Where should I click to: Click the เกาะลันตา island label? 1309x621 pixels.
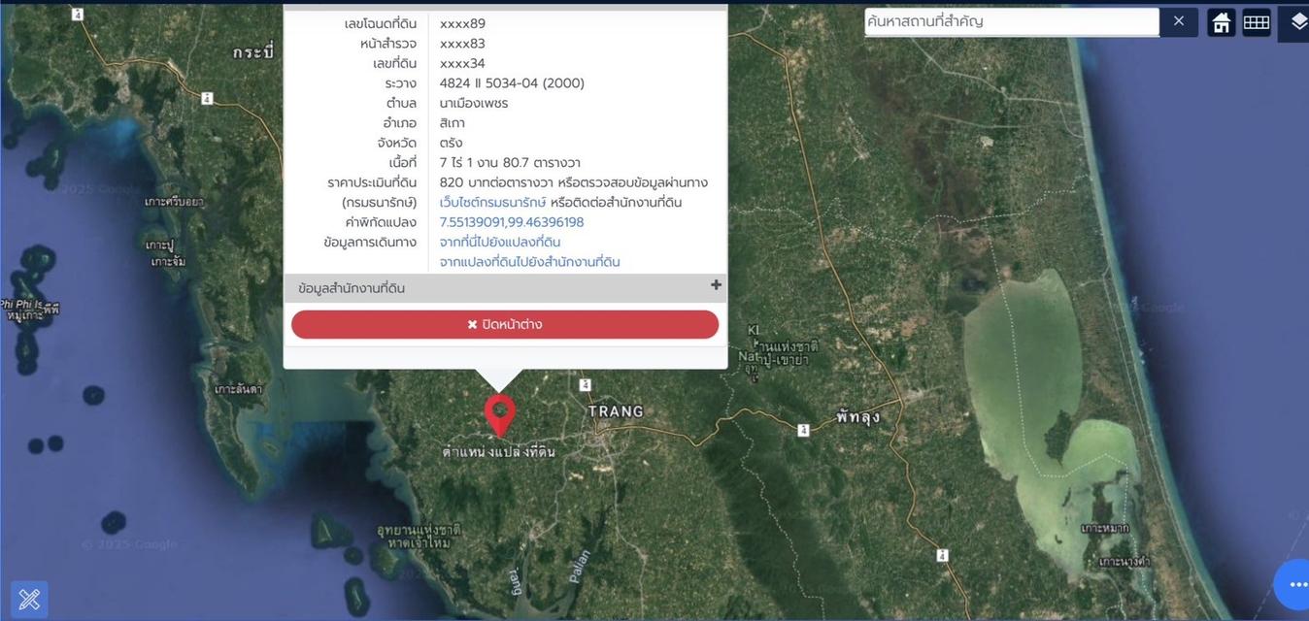tap(238, 389)
